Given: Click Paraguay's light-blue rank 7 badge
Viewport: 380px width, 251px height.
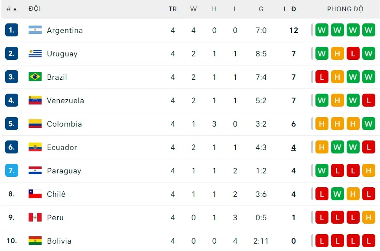Looking at the screenshot, I should (x=12, y=171).
